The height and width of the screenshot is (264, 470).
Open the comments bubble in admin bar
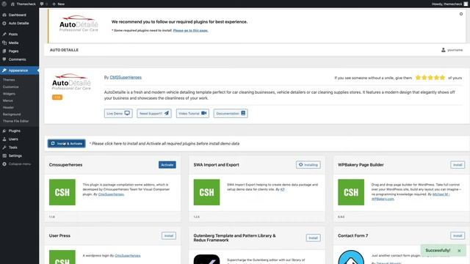point(44,4)
